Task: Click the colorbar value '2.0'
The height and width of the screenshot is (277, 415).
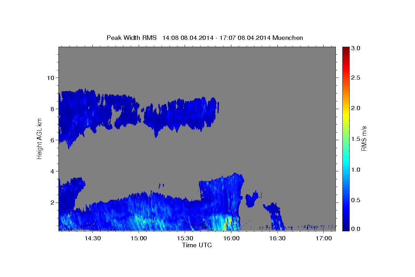Action: tap(356, 108)
